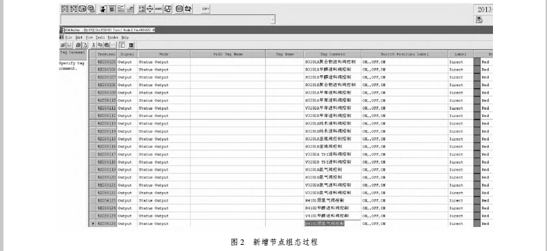Click Tag Name cell in row %Z054110

(285, 101)
